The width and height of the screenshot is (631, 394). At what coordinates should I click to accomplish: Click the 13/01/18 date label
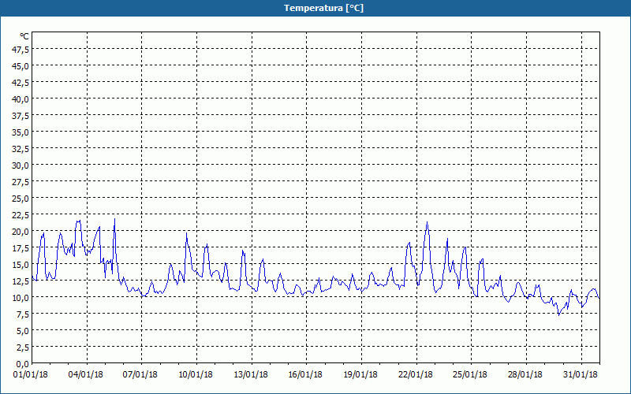251,375
